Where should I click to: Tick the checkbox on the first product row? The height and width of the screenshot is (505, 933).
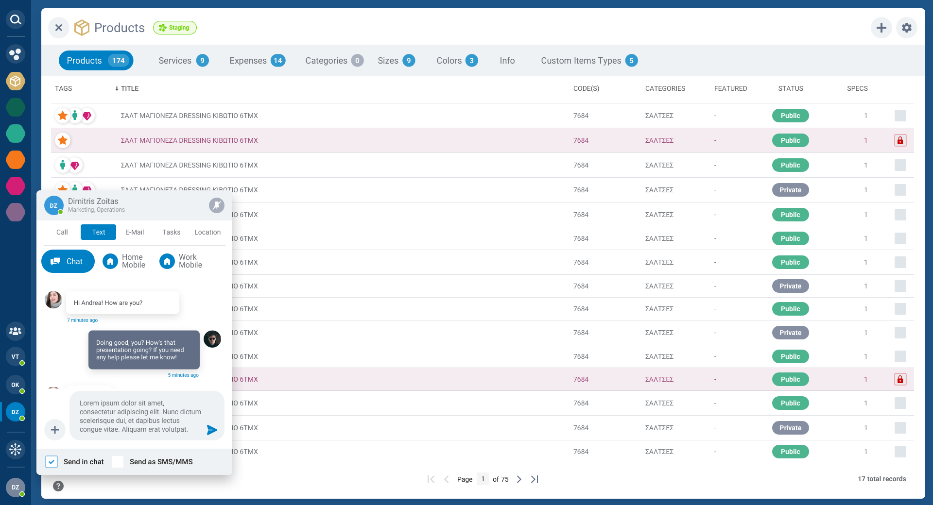900,116
